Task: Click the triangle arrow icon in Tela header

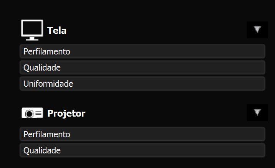Action: [257, 30]
